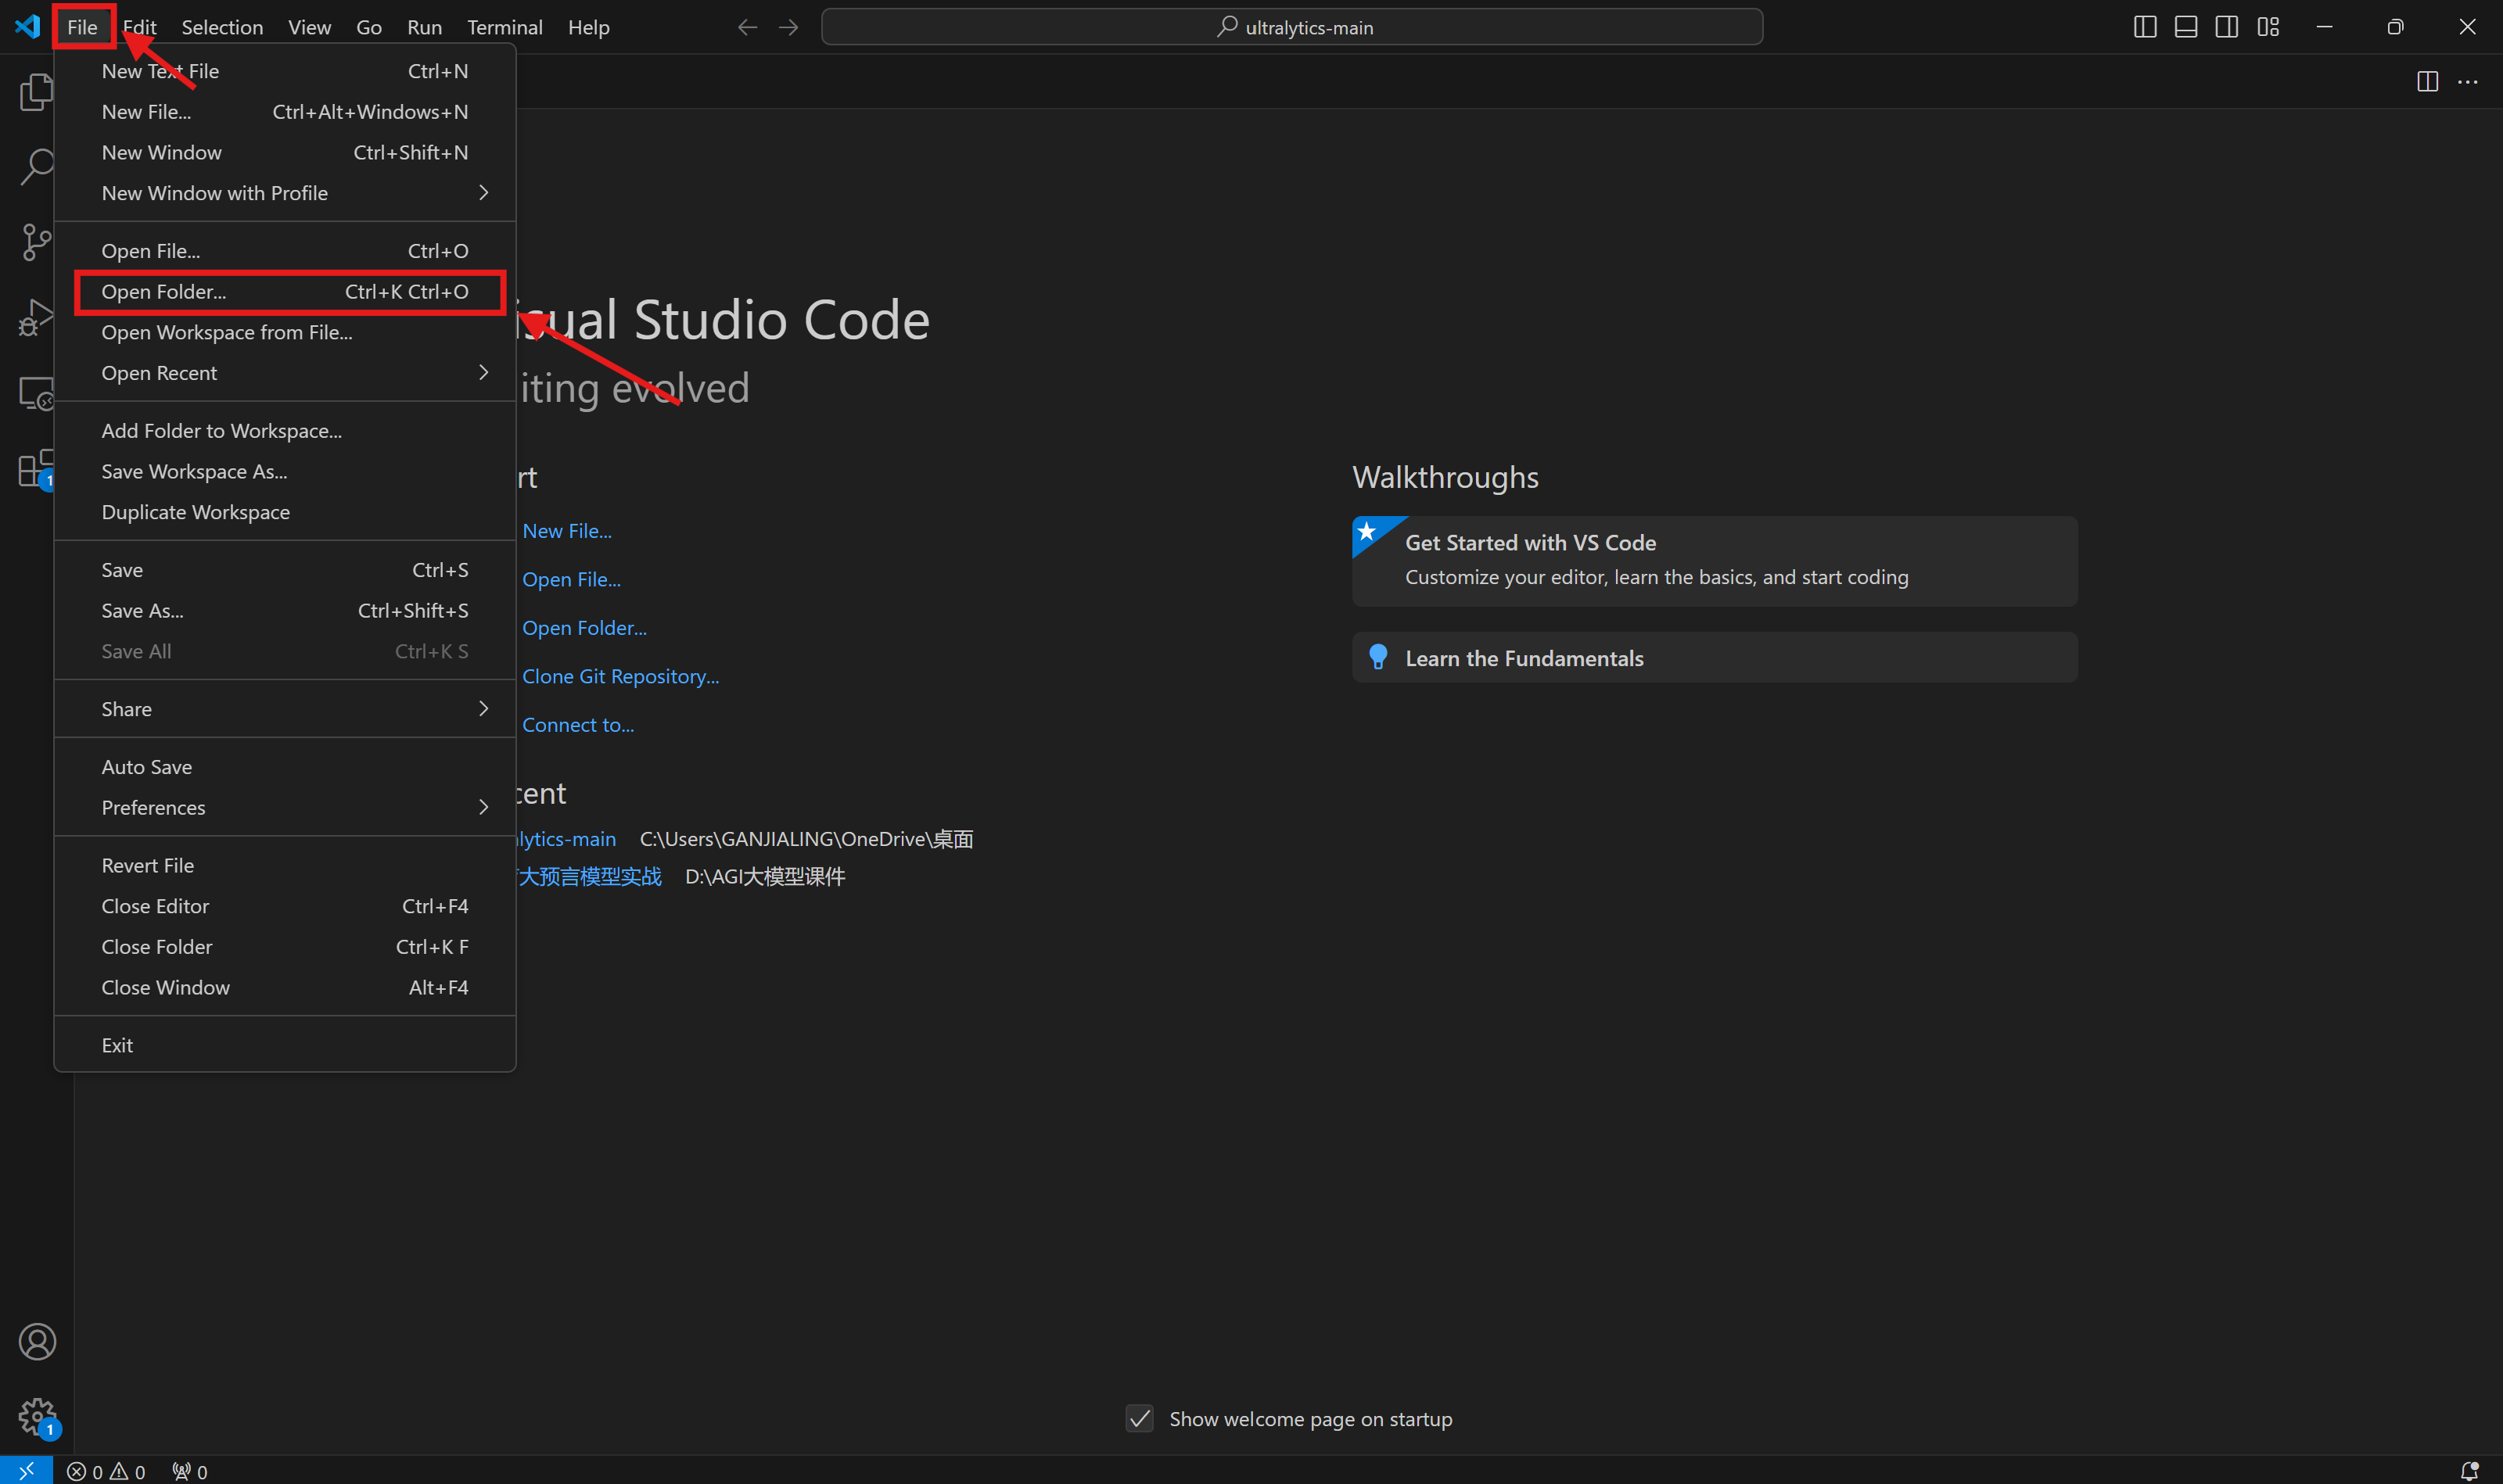Open the View menu

[x=309, y=27]
